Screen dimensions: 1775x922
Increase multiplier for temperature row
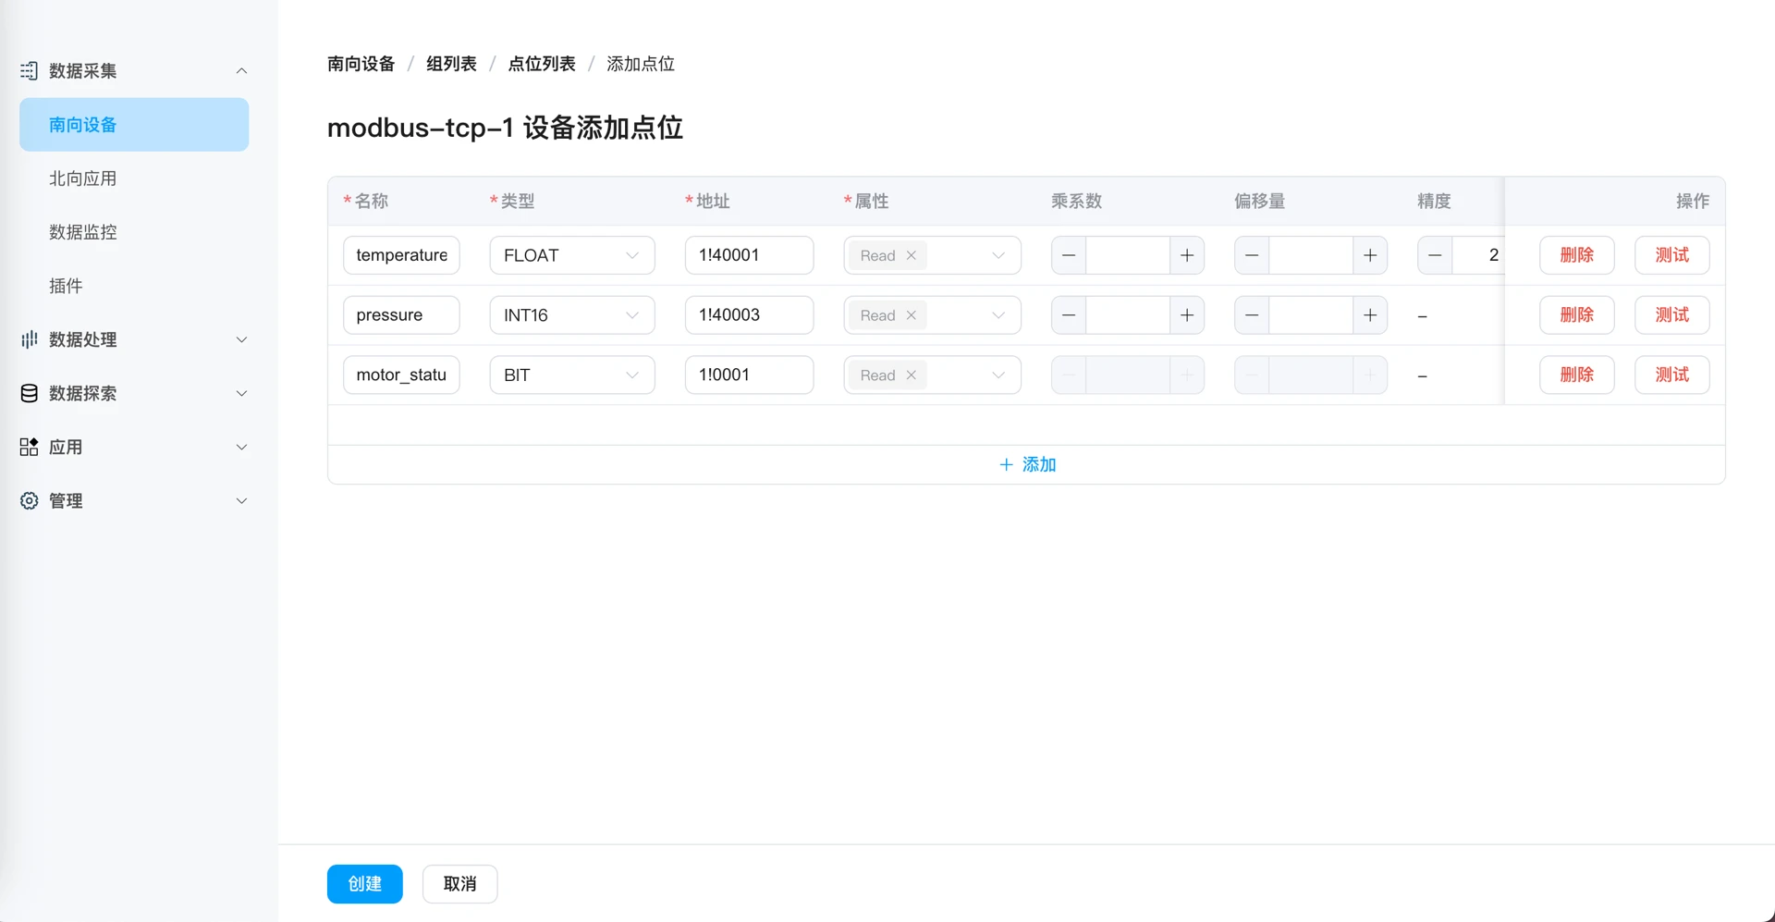click(1186, 255)
